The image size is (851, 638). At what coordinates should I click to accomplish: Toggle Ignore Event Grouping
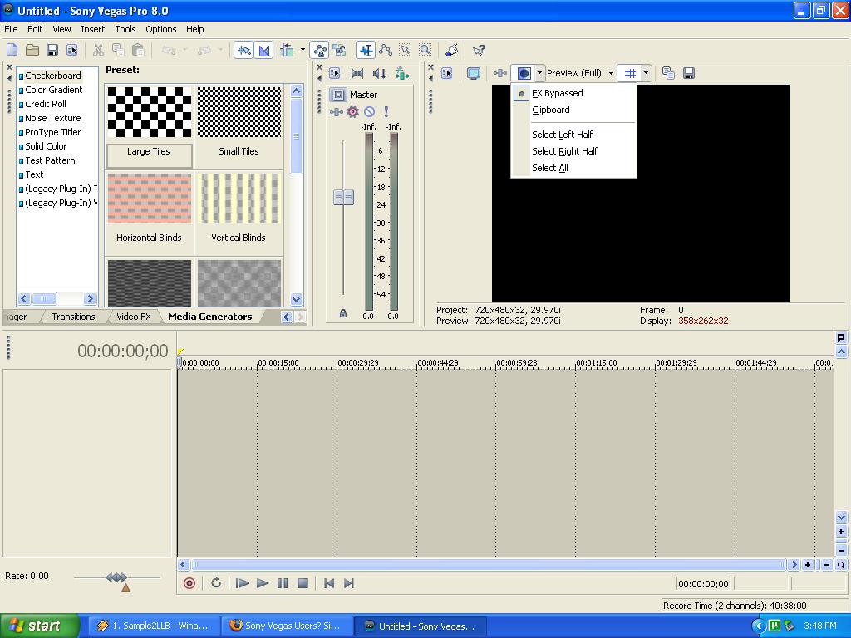click(340, 51)
